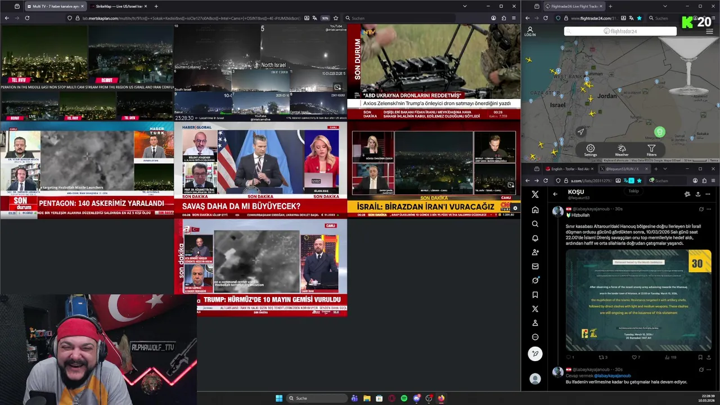Reload the Flightradar24 page
The width and height of the screenshot is (720, 405).
point(545,18)
